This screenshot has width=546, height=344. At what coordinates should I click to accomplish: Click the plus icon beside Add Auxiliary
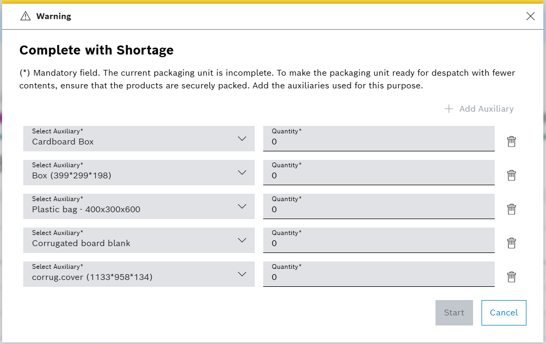tap(449, 108)
